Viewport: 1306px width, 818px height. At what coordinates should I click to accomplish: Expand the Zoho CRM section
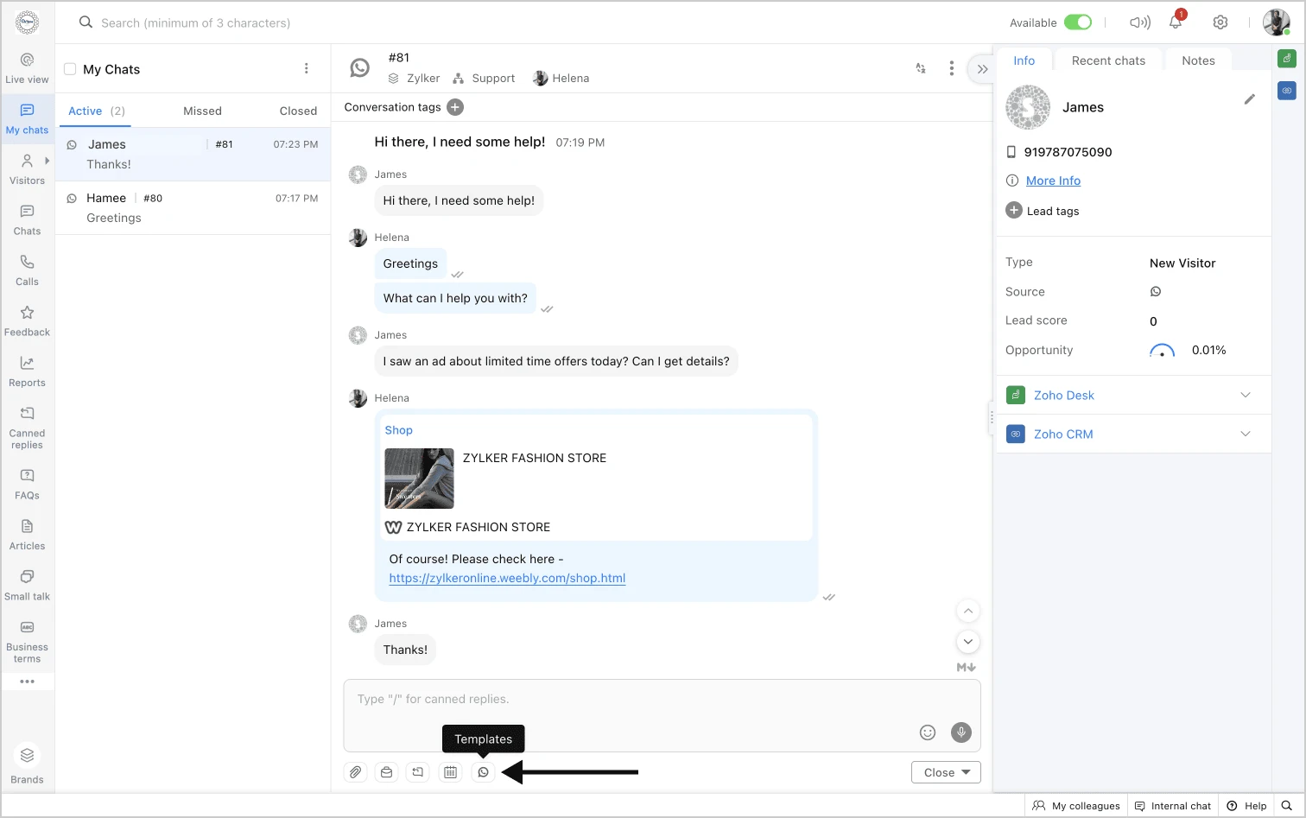pyautogui.click(x=1245, y=434)
